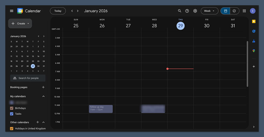
Task: Toggle Holidays in United Kingdom checkbox
Action: click(x=12, y=129)
